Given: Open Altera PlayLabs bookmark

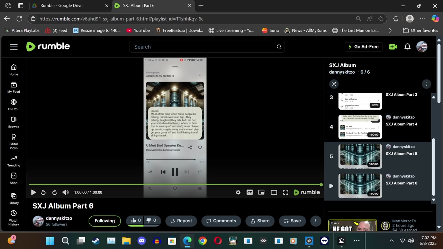Looking at the screenshot, I should (x=22, y=30).
